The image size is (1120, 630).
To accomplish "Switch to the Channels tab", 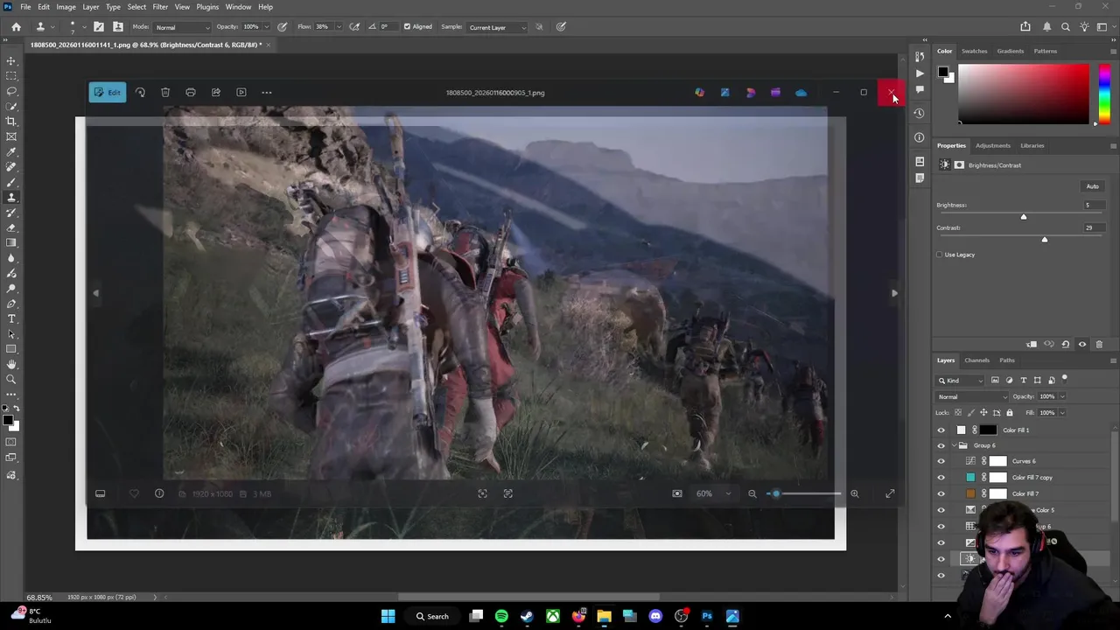I will [976, 360].
